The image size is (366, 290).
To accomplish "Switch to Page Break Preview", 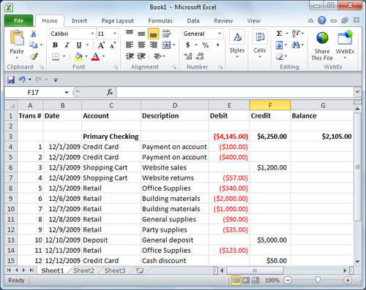I will (x=255, y=281).
